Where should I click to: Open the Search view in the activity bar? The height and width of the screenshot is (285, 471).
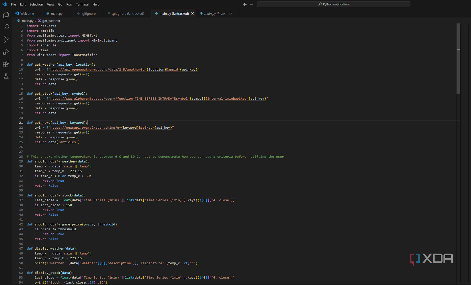[x=6, y=27]
